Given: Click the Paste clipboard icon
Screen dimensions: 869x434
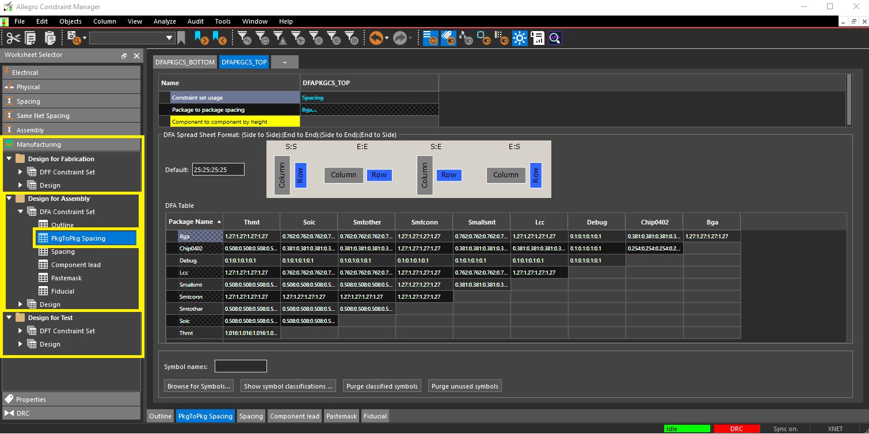Looking at the screenshot, I should coord(50,38).
